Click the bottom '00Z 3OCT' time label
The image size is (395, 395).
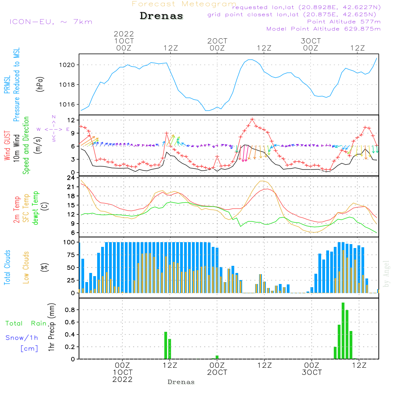coord(312,369)
